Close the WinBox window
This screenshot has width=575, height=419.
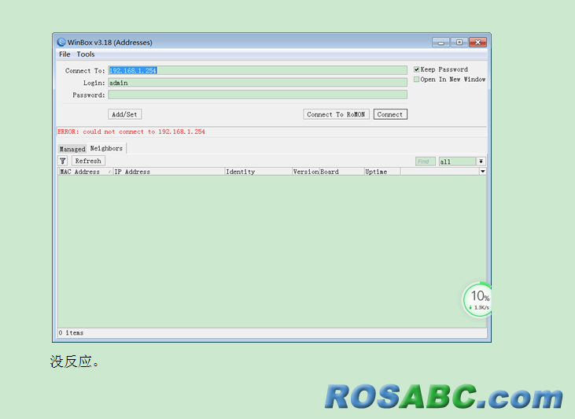click(x=477, y=43)
